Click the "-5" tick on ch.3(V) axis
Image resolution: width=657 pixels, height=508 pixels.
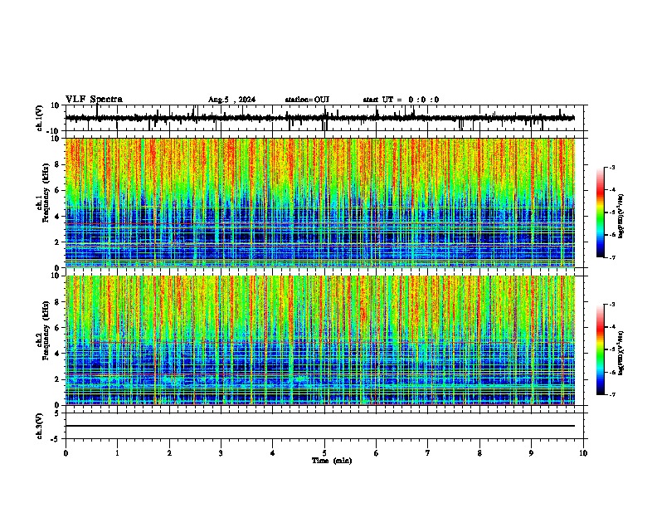tap(56, 439)
